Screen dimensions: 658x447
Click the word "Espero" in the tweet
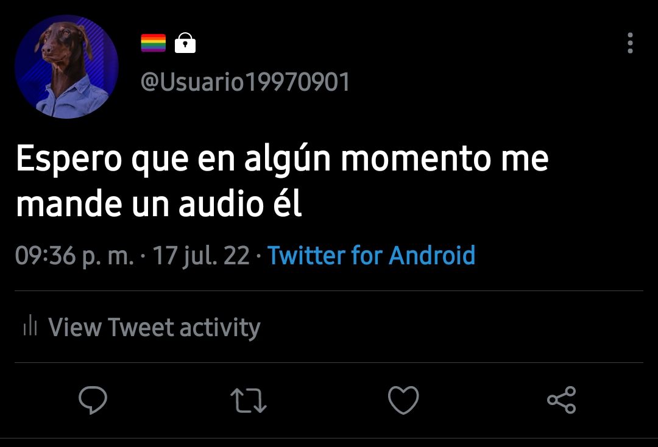pyautogui.click(x=69, y=159)
